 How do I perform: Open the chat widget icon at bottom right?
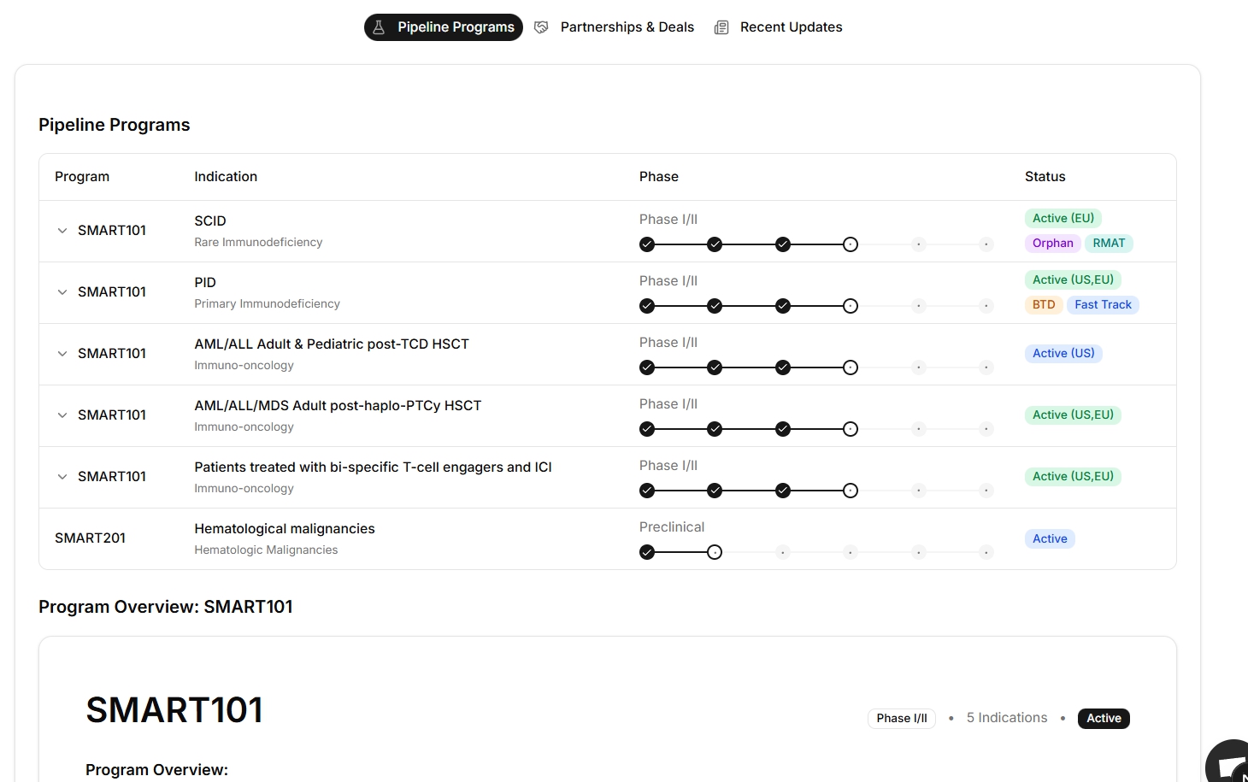click(1231, 765)
